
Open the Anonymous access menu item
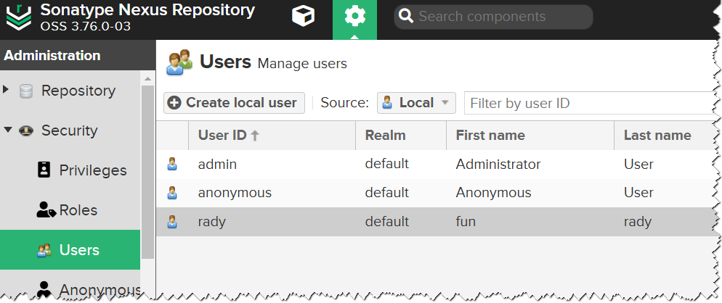70,289
